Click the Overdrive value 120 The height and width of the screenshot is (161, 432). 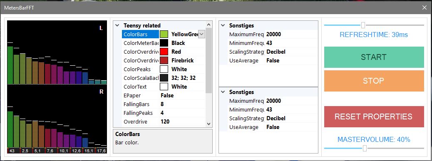click(165, 121)
